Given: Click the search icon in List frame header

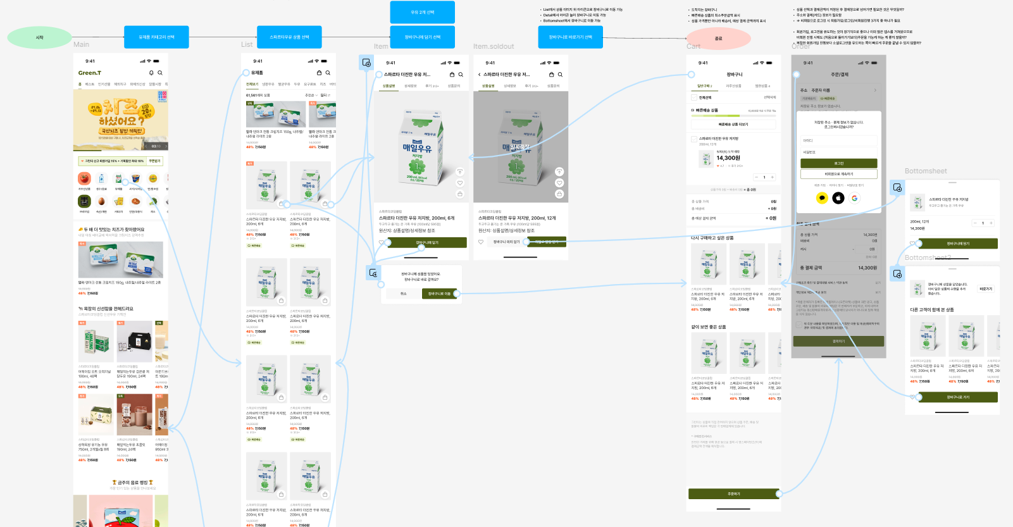Looking at the screenshot, I should tap(328, 73).
